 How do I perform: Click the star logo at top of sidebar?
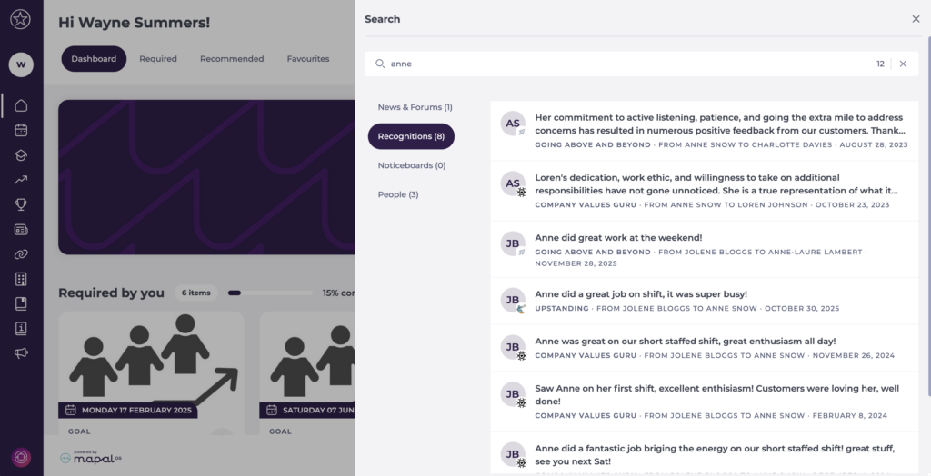pos(21,19)
